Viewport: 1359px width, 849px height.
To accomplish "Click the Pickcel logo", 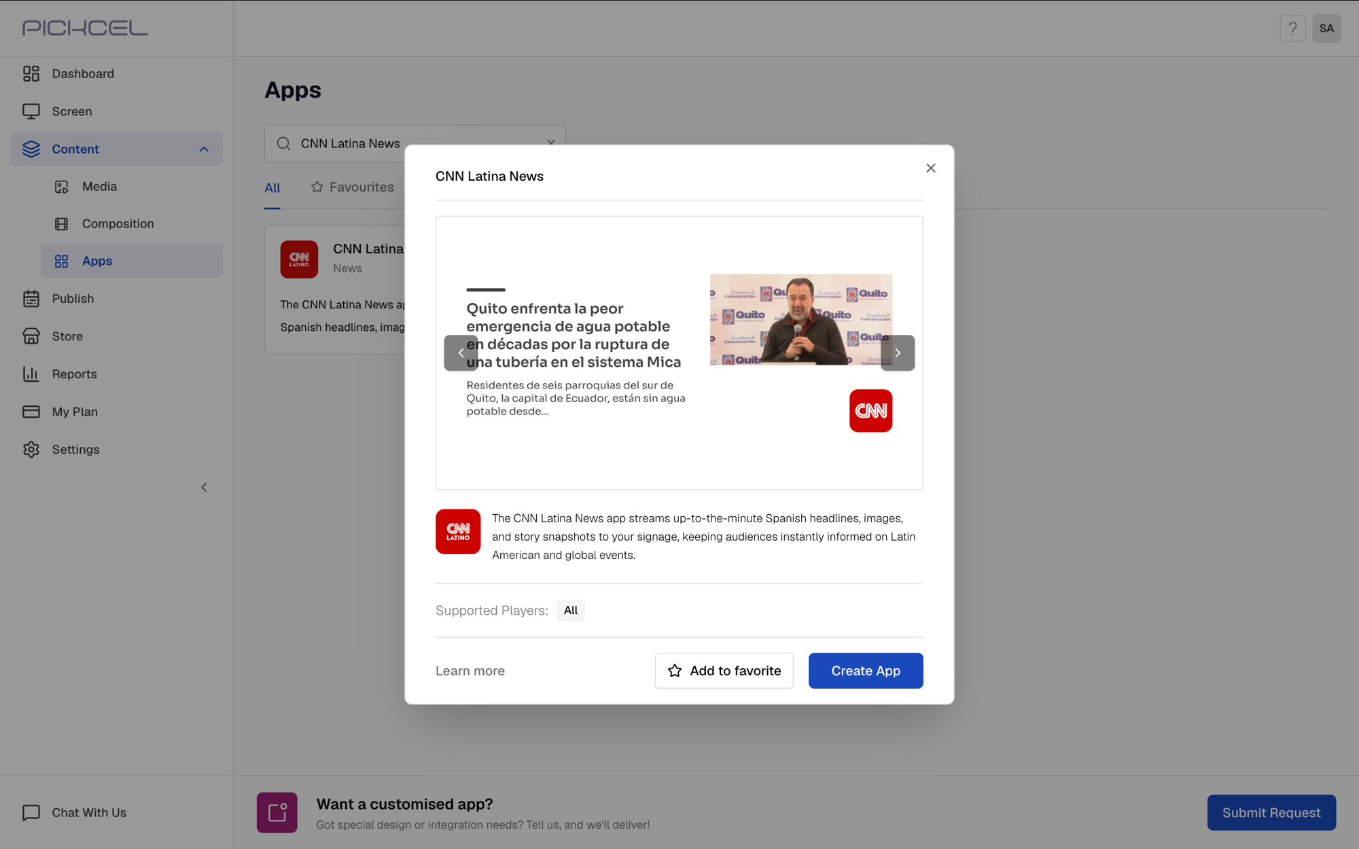I will click(85, 28).
